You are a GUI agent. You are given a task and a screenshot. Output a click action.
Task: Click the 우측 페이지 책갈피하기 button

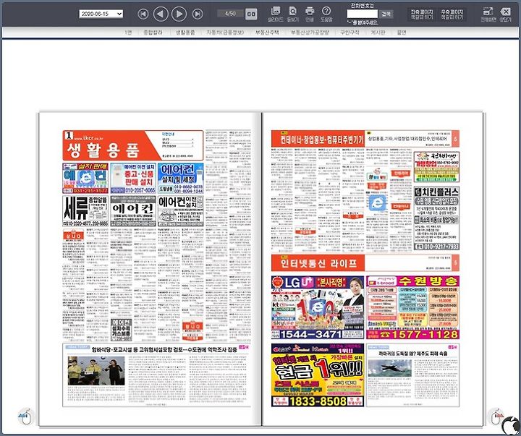pyautogui.click(x=452, y=14)
